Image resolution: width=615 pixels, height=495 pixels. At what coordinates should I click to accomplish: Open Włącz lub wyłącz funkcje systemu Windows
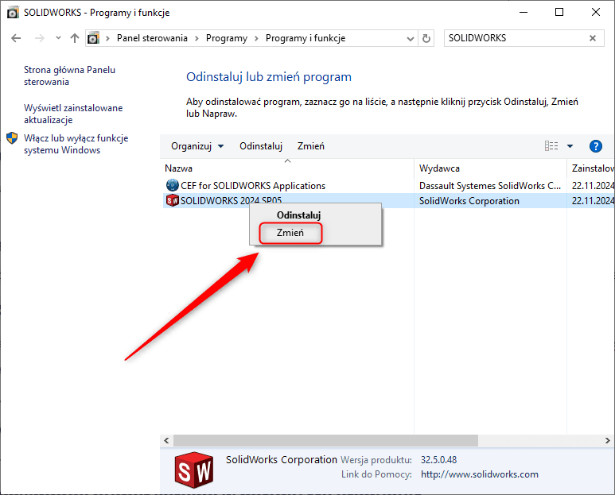(76, 144)
